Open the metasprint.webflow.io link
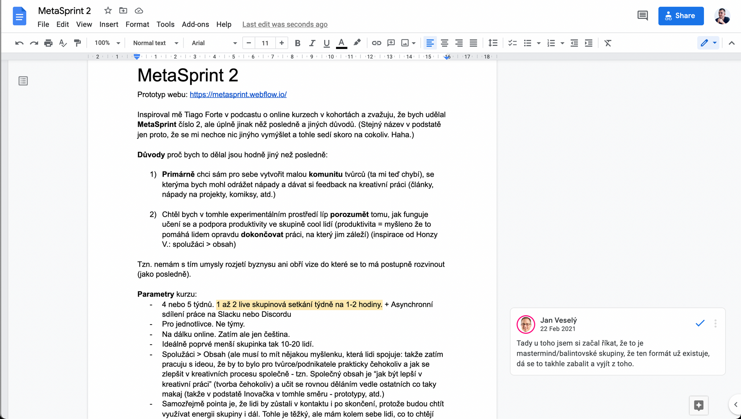 coord(238,94)
